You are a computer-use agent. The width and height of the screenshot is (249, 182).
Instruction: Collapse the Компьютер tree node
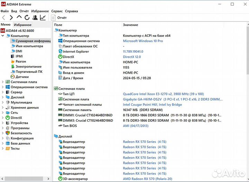3,36
